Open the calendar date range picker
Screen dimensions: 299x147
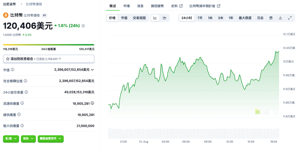coord(271,18)
